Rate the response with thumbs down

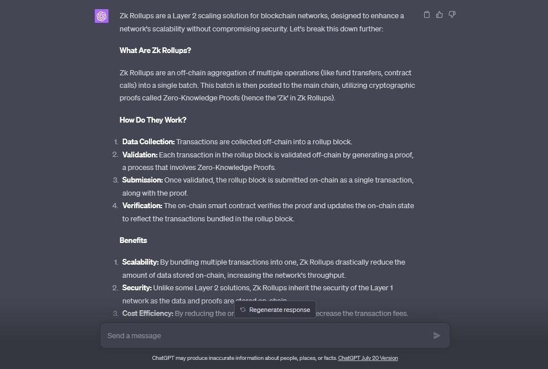click(452, 14)
